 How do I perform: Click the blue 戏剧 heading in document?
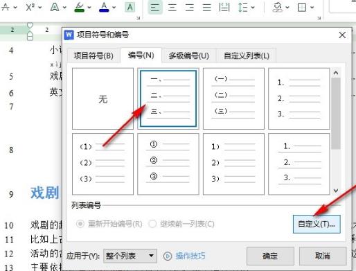44,193
